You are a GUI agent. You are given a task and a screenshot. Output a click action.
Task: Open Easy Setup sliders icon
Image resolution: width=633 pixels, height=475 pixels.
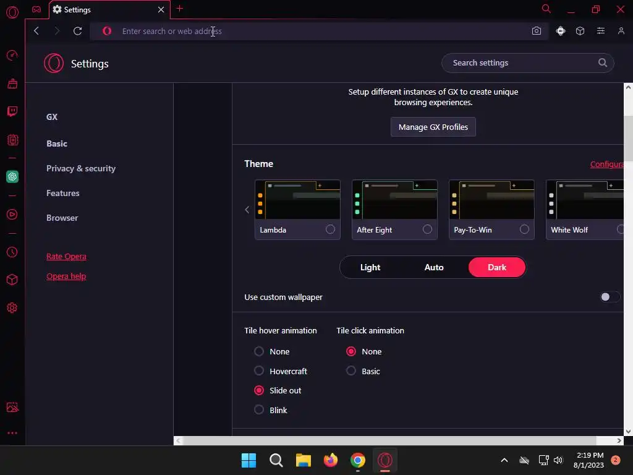(x=601, y=31)
